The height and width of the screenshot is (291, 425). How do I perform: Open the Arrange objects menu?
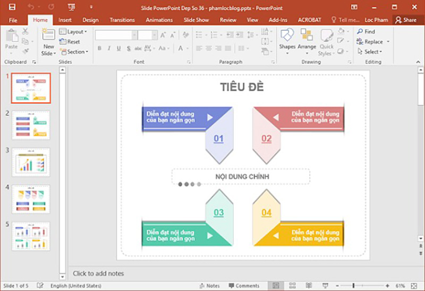pos(307,41)
